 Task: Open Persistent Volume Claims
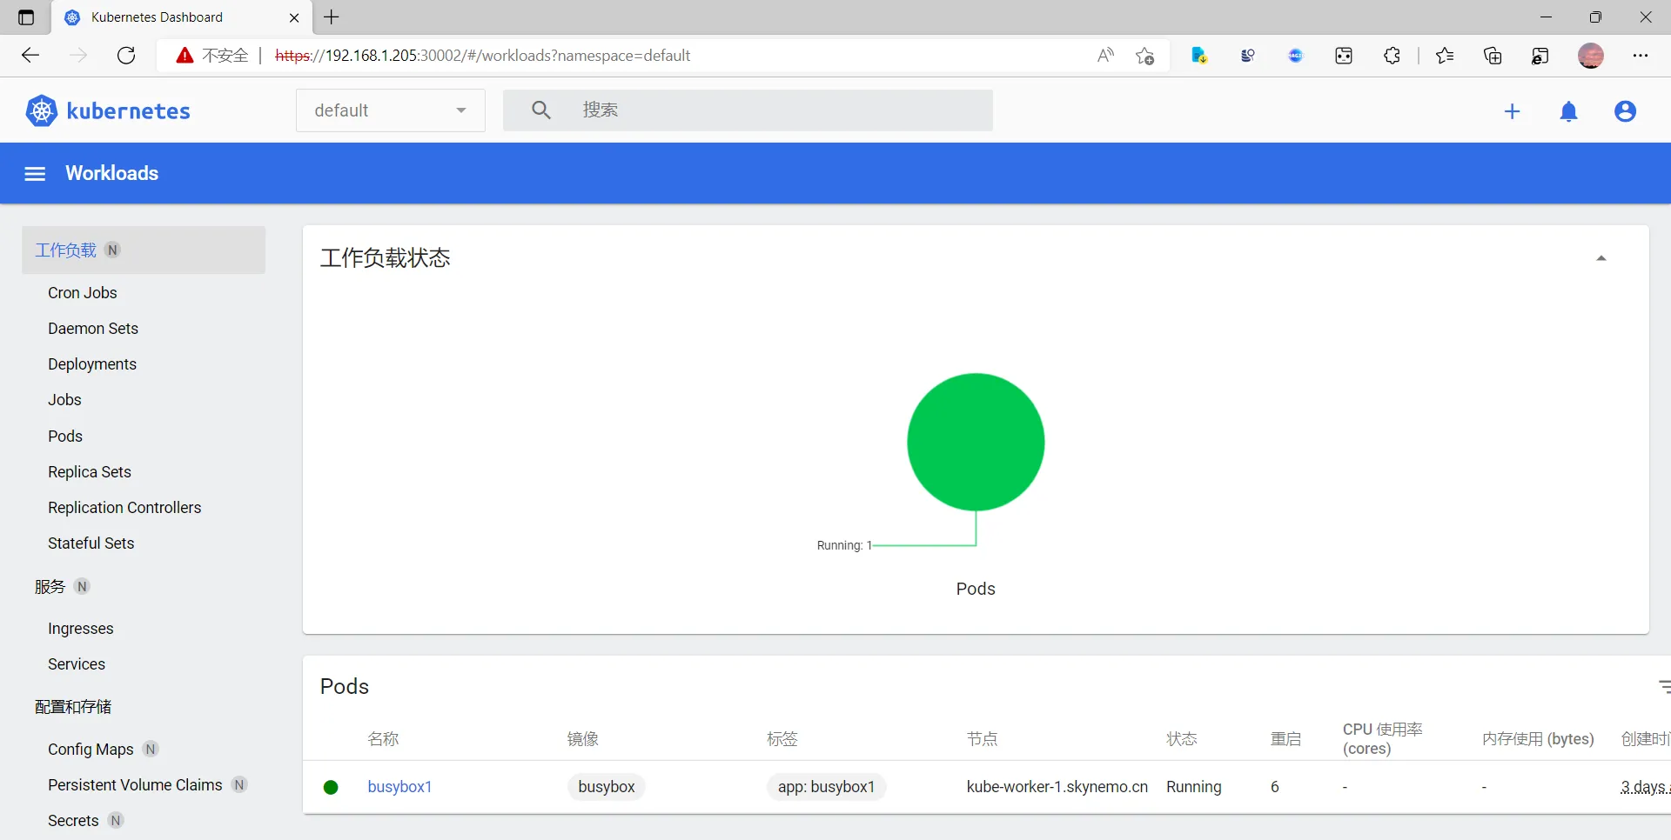tap(135, 785)
